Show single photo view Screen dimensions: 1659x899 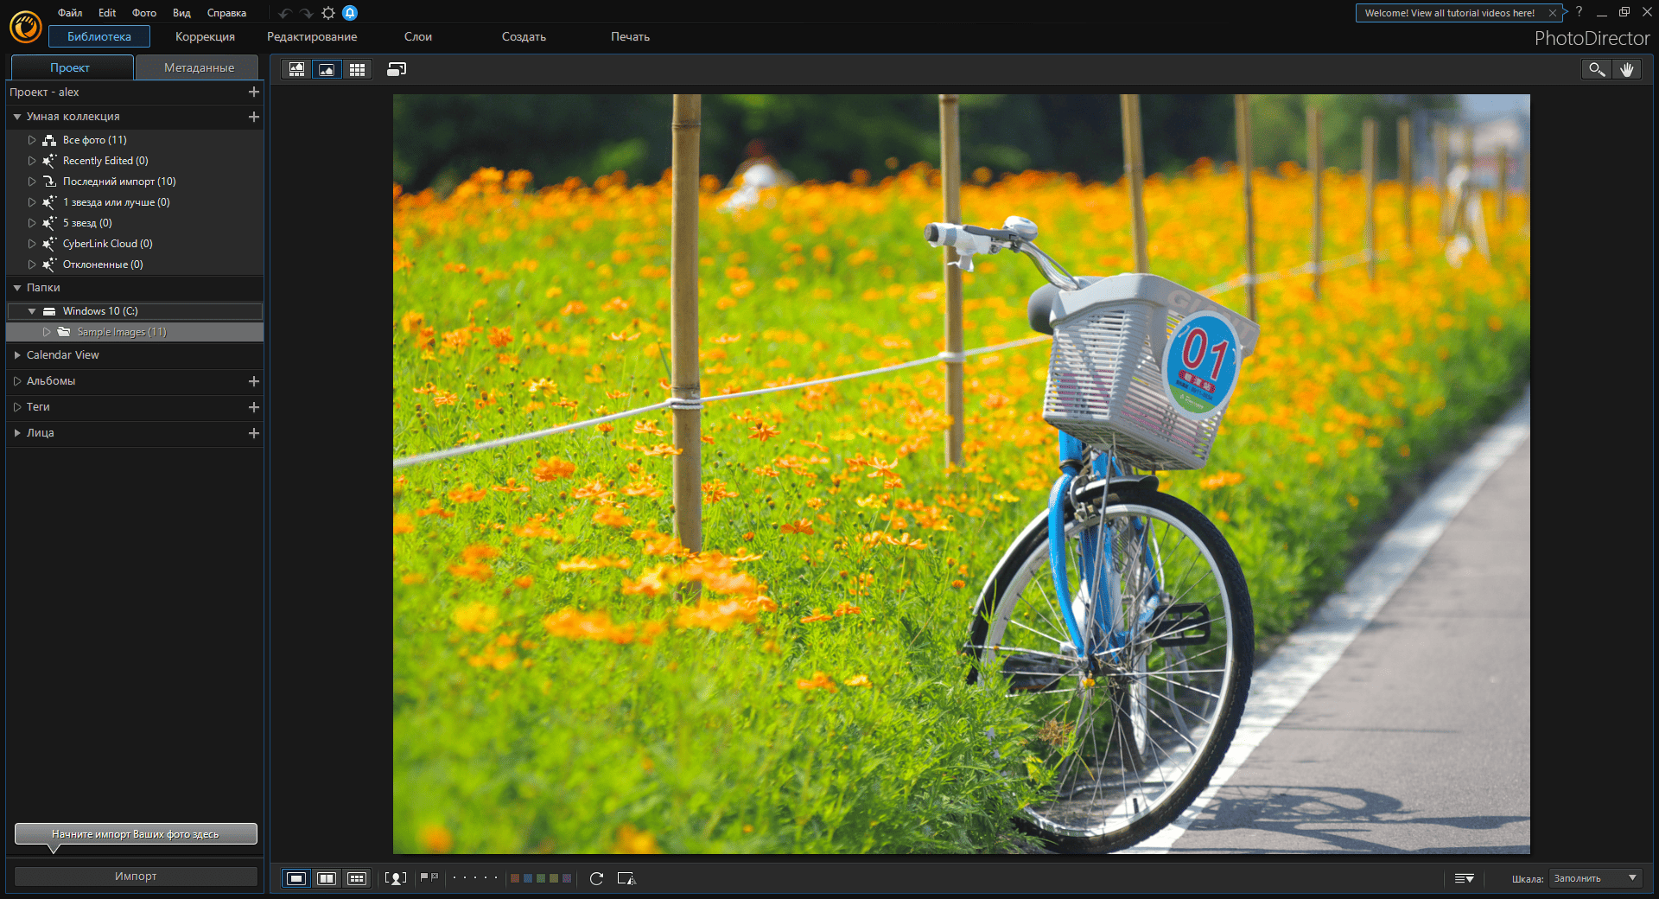coord(296,878)
